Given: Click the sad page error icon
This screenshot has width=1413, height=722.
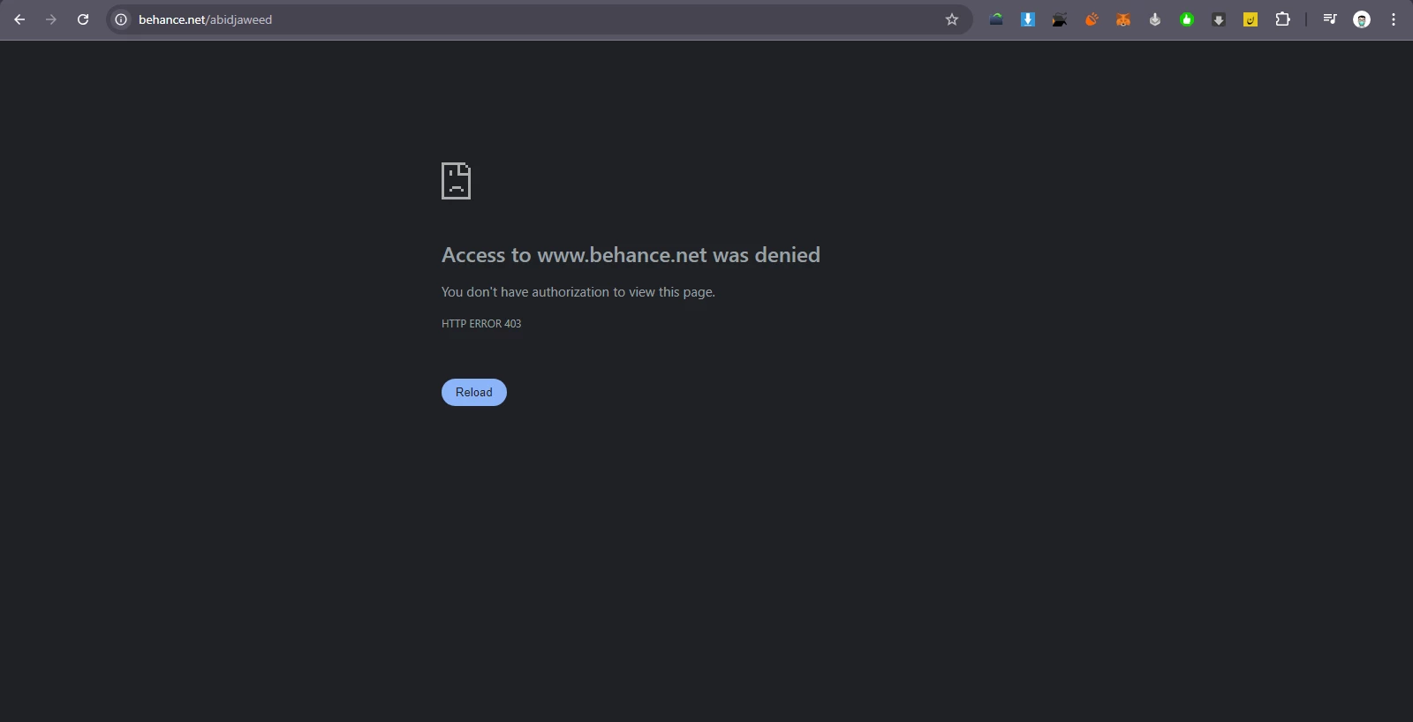Looking at the screenshot, I should [456, 181].
